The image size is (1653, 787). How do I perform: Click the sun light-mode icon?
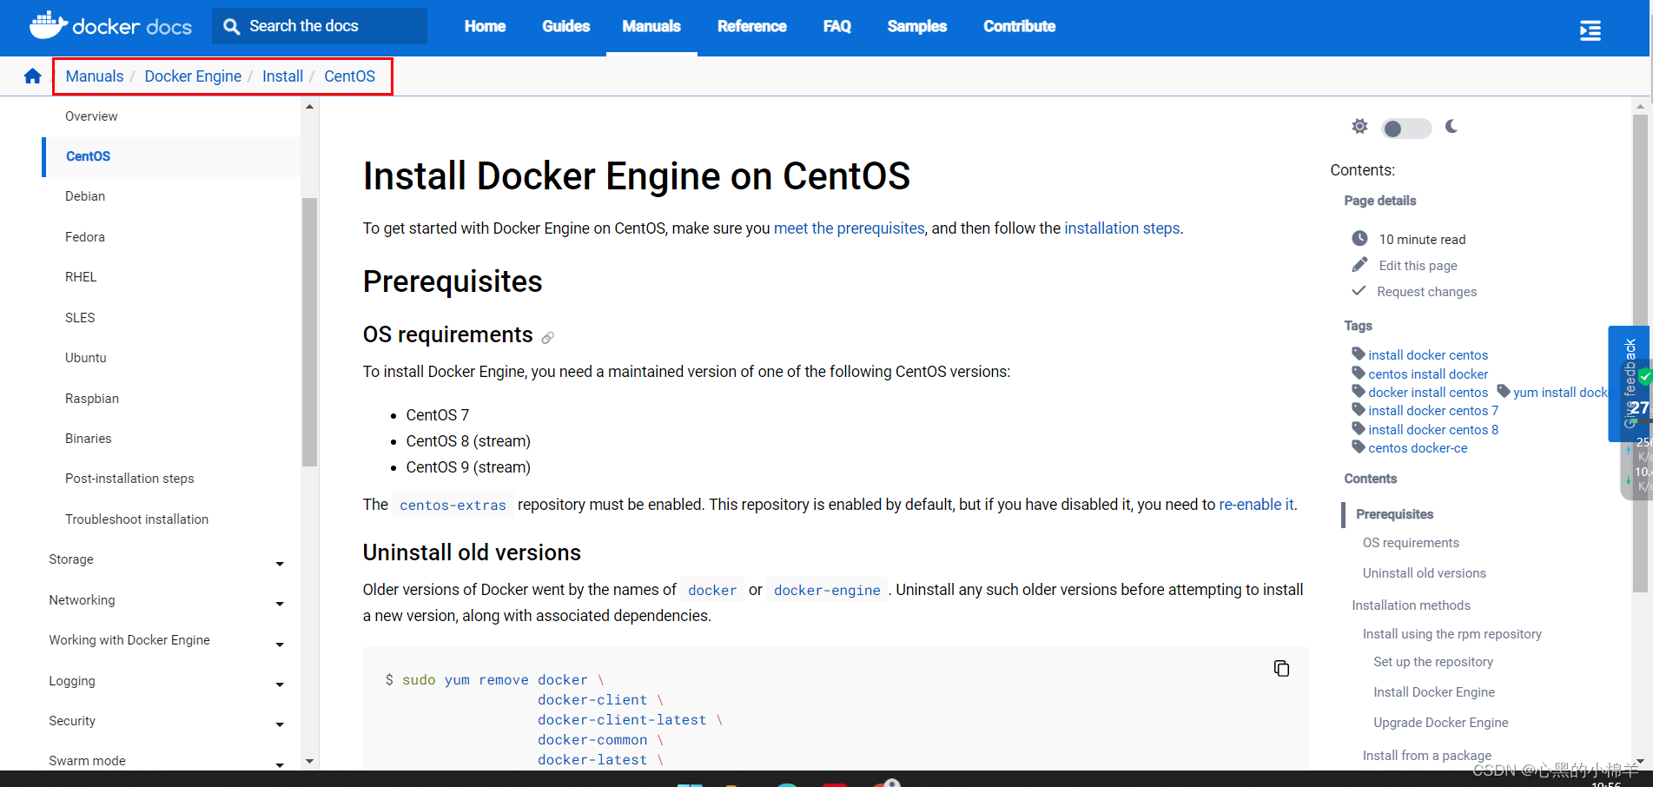coord(1359,127)
